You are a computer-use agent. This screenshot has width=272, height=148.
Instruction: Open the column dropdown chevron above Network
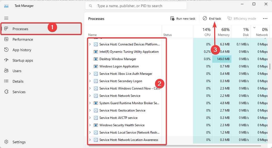[254, 27]
